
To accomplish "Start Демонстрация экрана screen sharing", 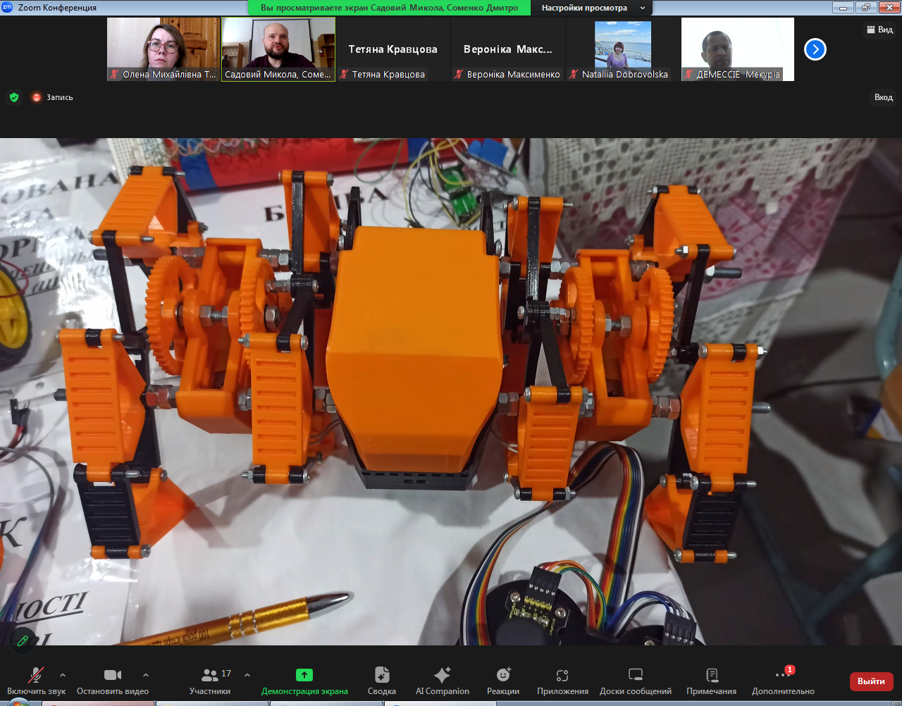I will coord(304,681).
